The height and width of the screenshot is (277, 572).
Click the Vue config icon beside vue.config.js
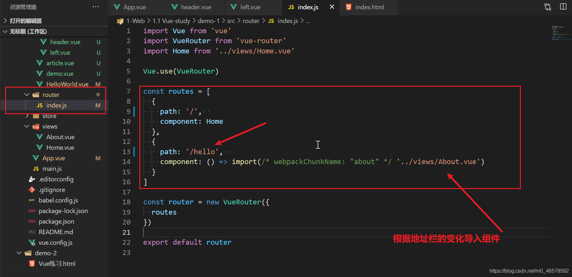(x=32, y=242)
